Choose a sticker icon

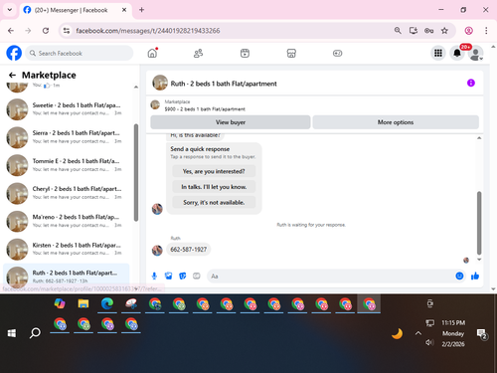point(183,276)
